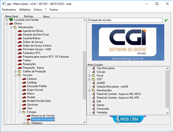Click Fechar in the menu bar
Viewport: 173px width, 132px height.
[x=54, y=10]
